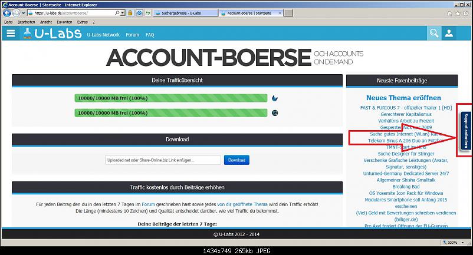Click the Traffic kostenlos durch Beiträge erhöhen header
Viewport: 473px width, 255px height.
click(x=177, y=187)
